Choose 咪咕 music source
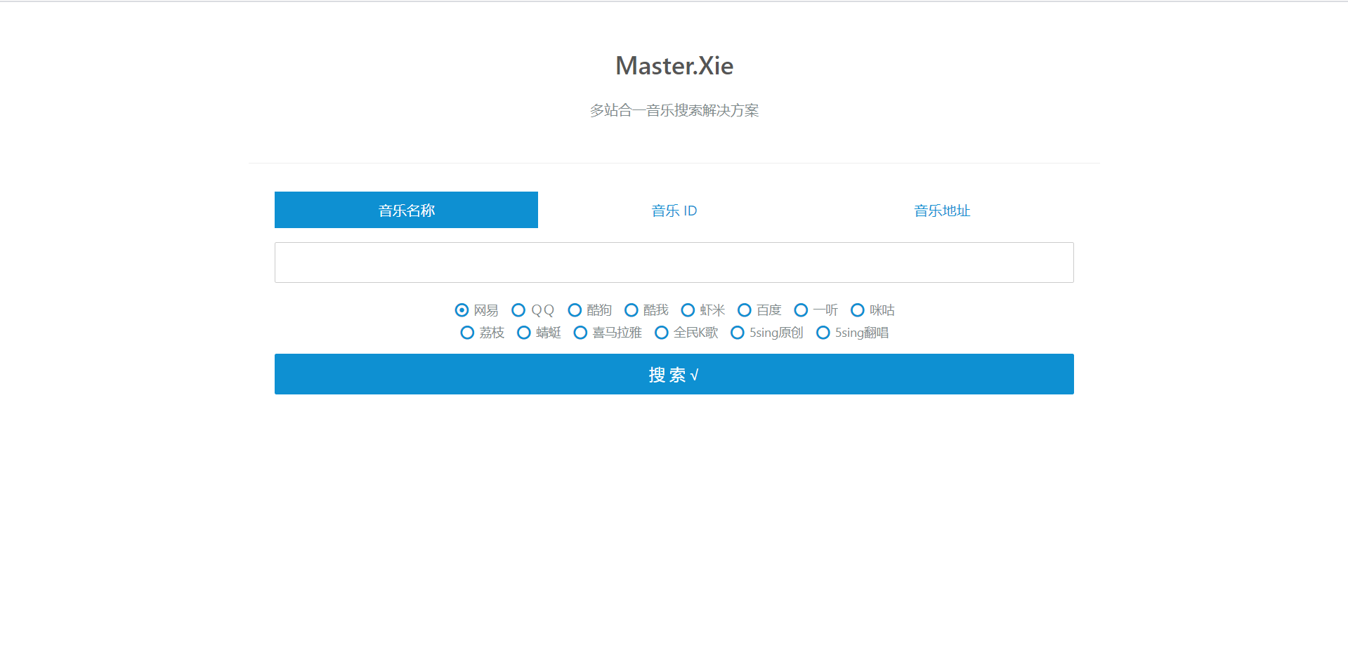Viewport: 1348px width, 652px height. pos(857,310)
